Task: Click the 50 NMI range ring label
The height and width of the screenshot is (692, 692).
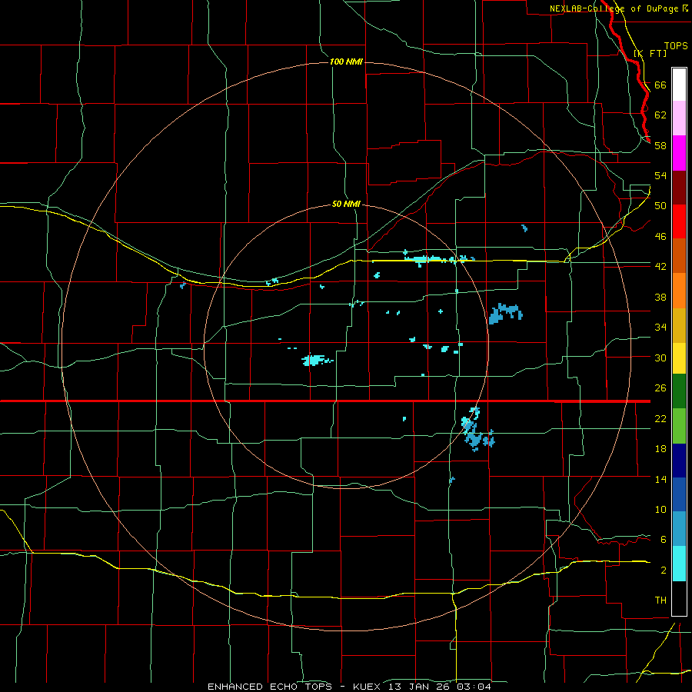Action: [x=346, y=204]
